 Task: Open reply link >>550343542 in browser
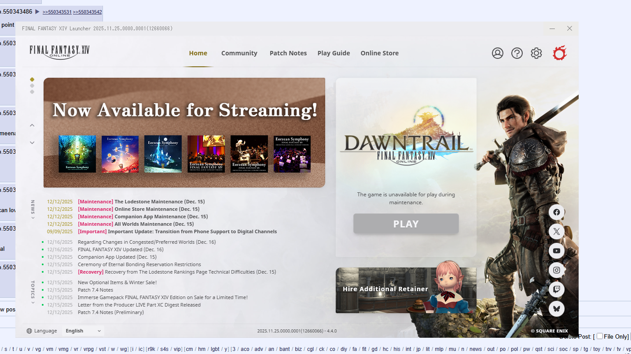pyautogui.click(x=87, y=12)
